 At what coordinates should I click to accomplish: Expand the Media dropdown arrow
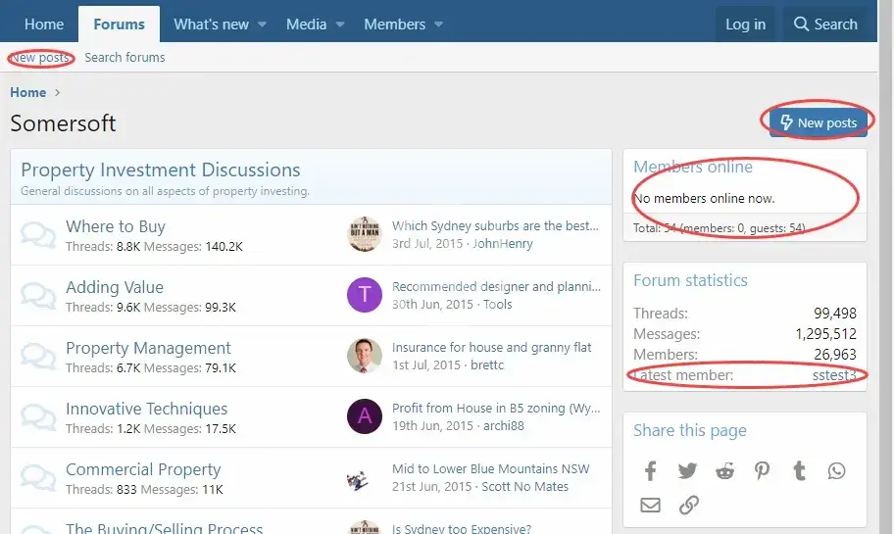[340, 24]
